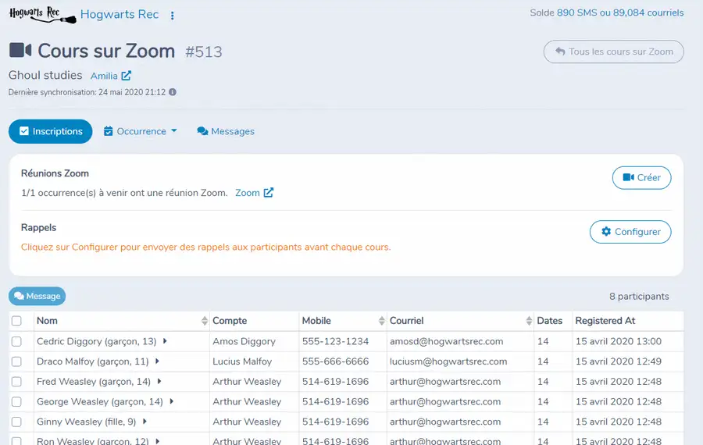The width and height of the screenshot is (703, 445).
Task: Click the 890 SMS ou 89,084 courriels balance
Action: coord(620,12)
